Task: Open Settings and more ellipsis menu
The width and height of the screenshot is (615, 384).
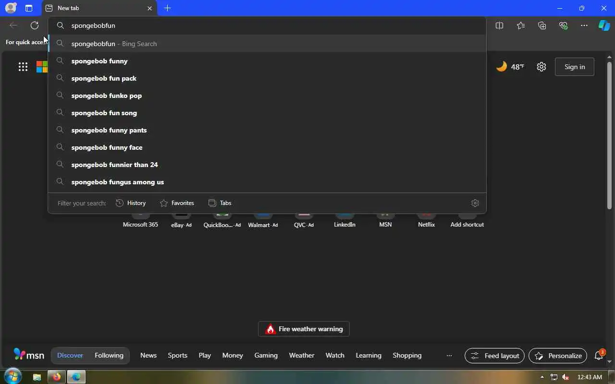Action: pyautogui.click(x=584, y=25)
